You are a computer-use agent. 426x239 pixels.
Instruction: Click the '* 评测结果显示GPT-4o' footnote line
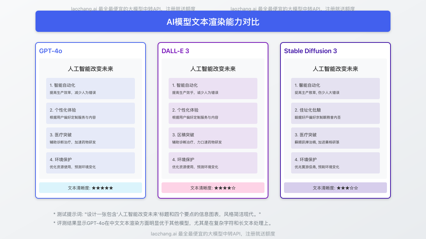pos(163,223)
